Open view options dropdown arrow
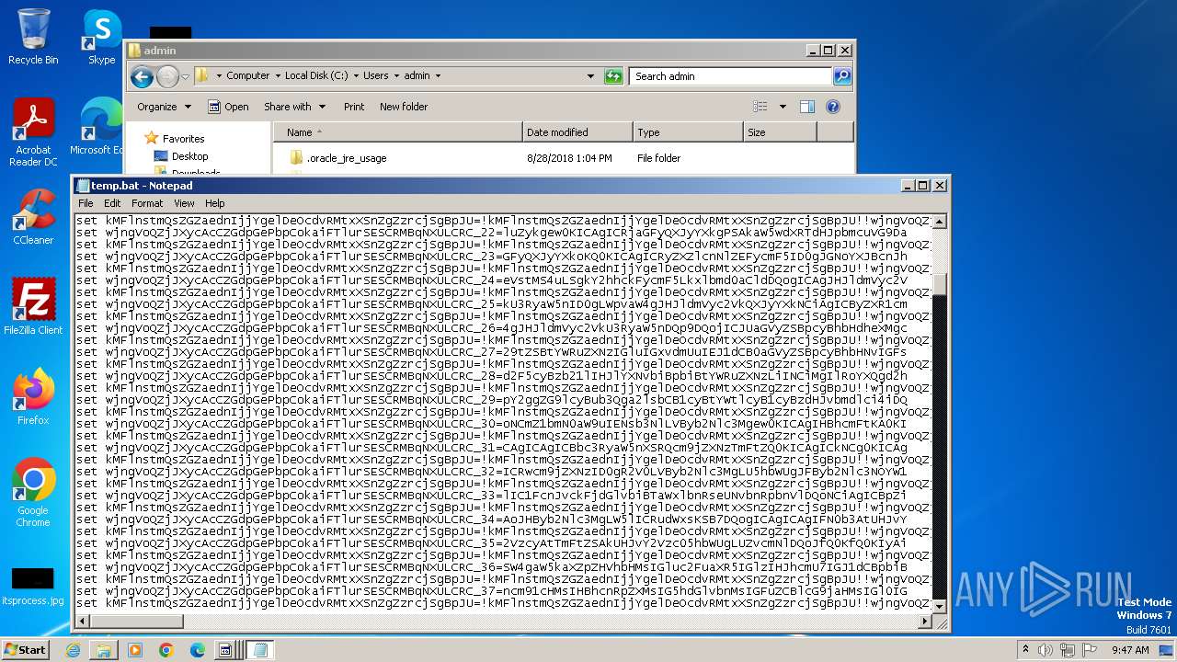The width and height of the screenshot is (1177, 662). coord(783,107)
